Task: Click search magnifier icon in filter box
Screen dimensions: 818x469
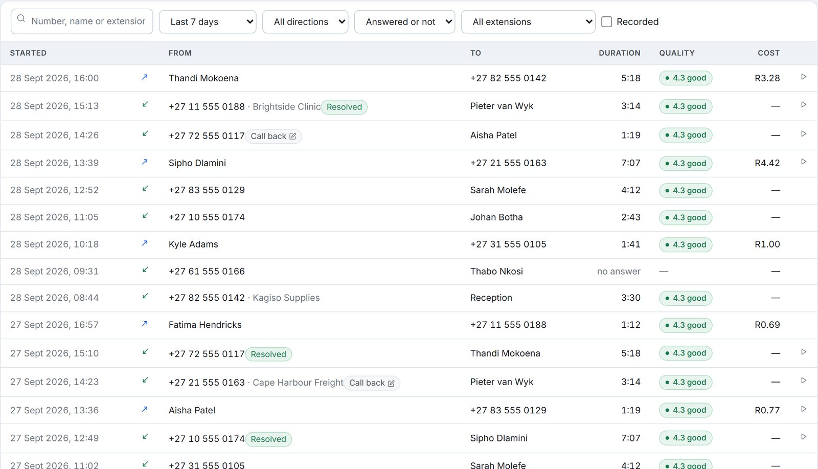Action: coord(21,19)
